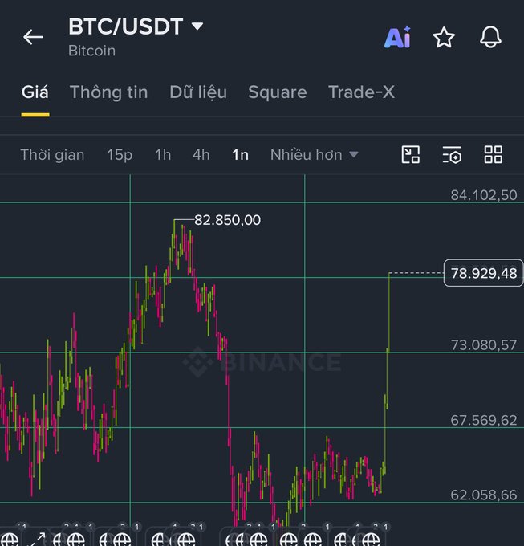Open the Square tab
Screen dimensions: 524x546
click(278, 92)
